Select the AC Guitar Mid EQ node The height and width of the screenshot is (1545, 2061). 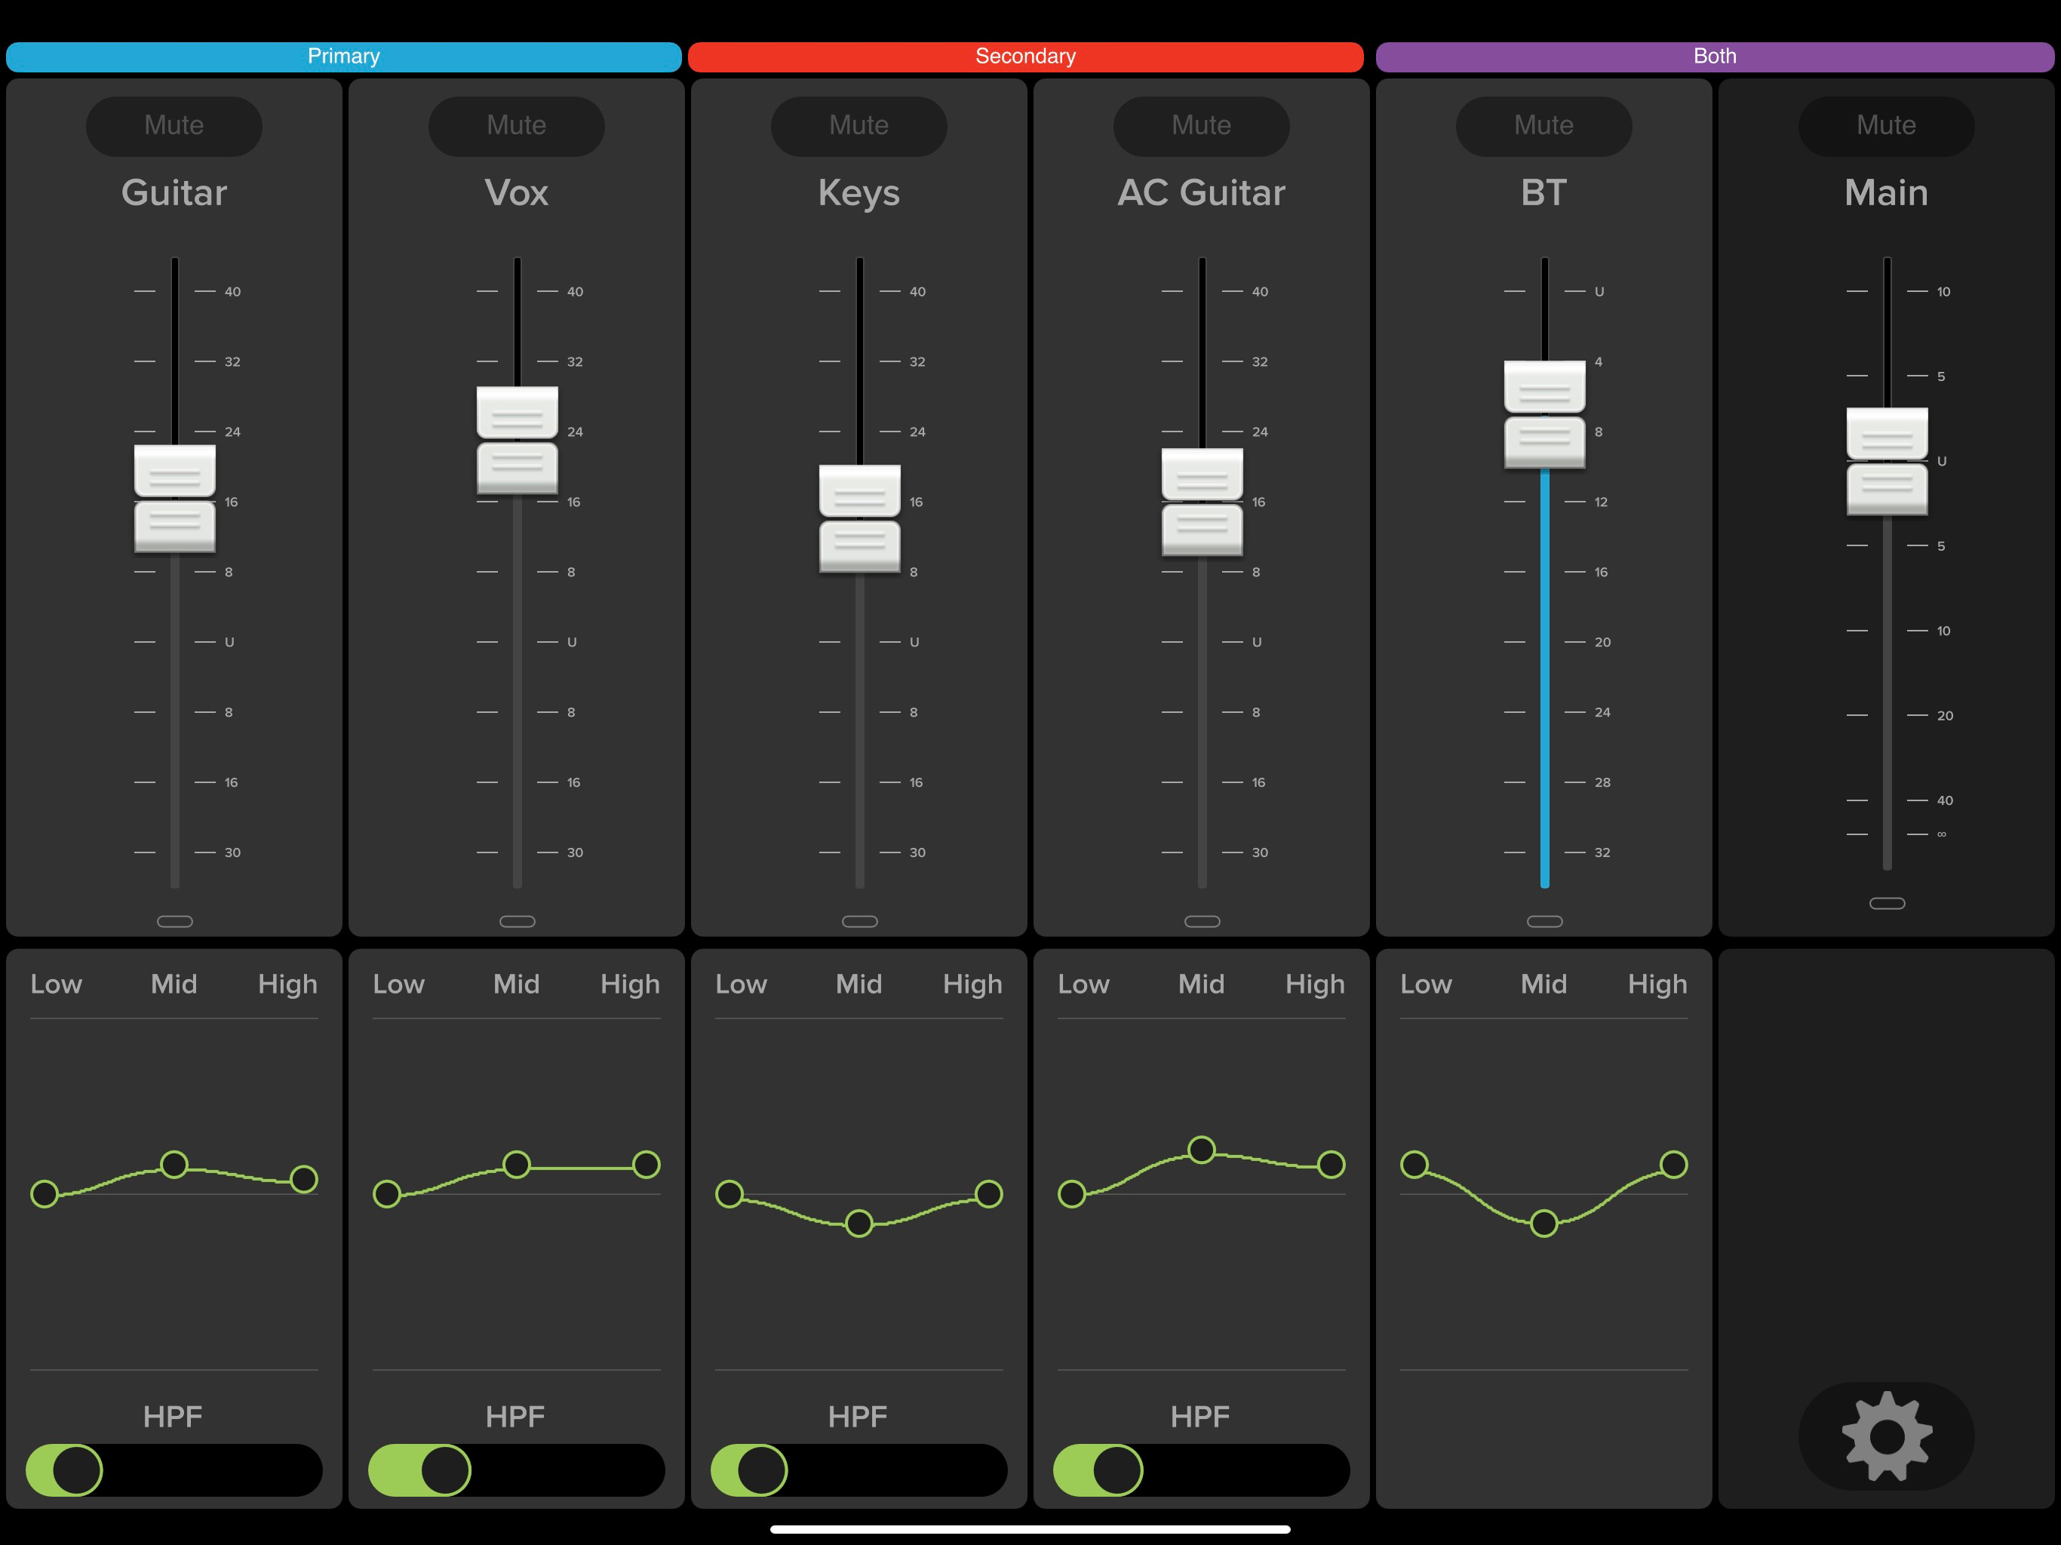tap(1202, 1150)
